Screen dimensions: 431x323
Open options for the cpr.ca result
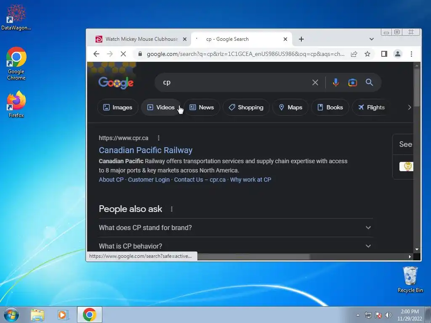159,138
